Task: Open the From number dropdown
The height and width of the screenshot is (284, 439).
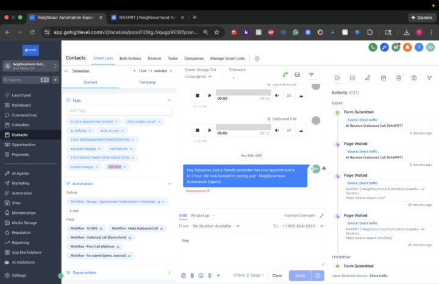Action: [216, 226]
